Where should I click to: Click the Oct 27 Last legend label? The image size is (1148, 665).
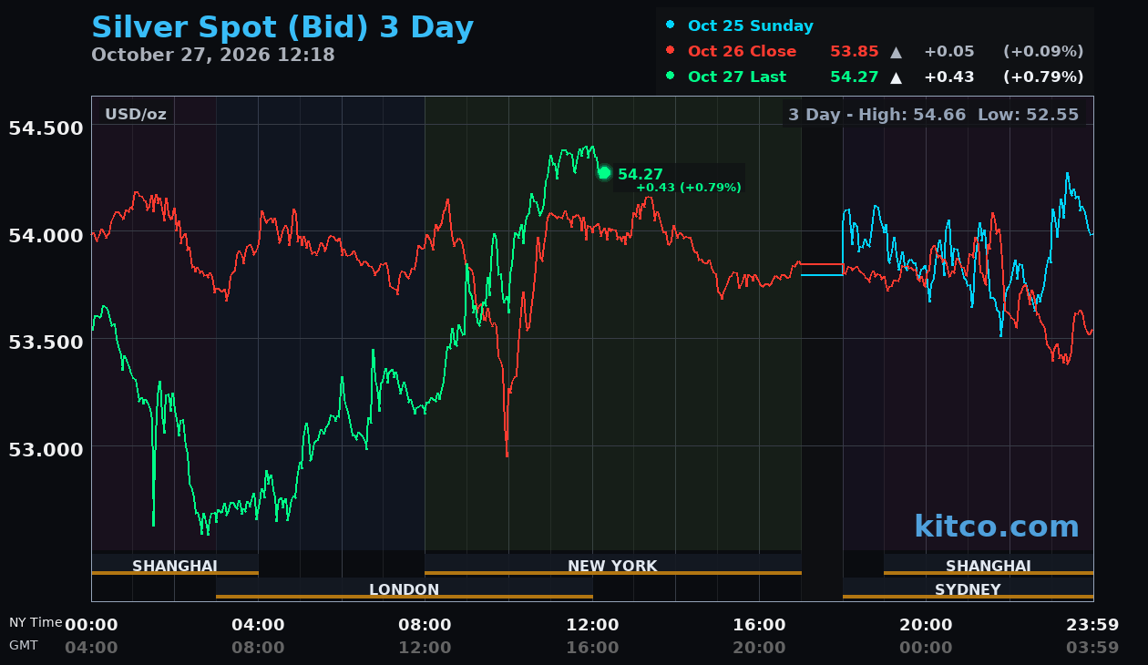pyautogui.click(x=737, y=77)
